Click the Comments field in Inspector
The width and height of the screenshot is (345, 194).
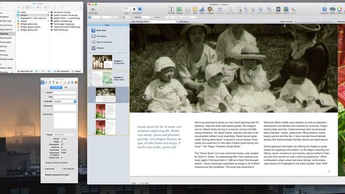(x=65, y=121)
